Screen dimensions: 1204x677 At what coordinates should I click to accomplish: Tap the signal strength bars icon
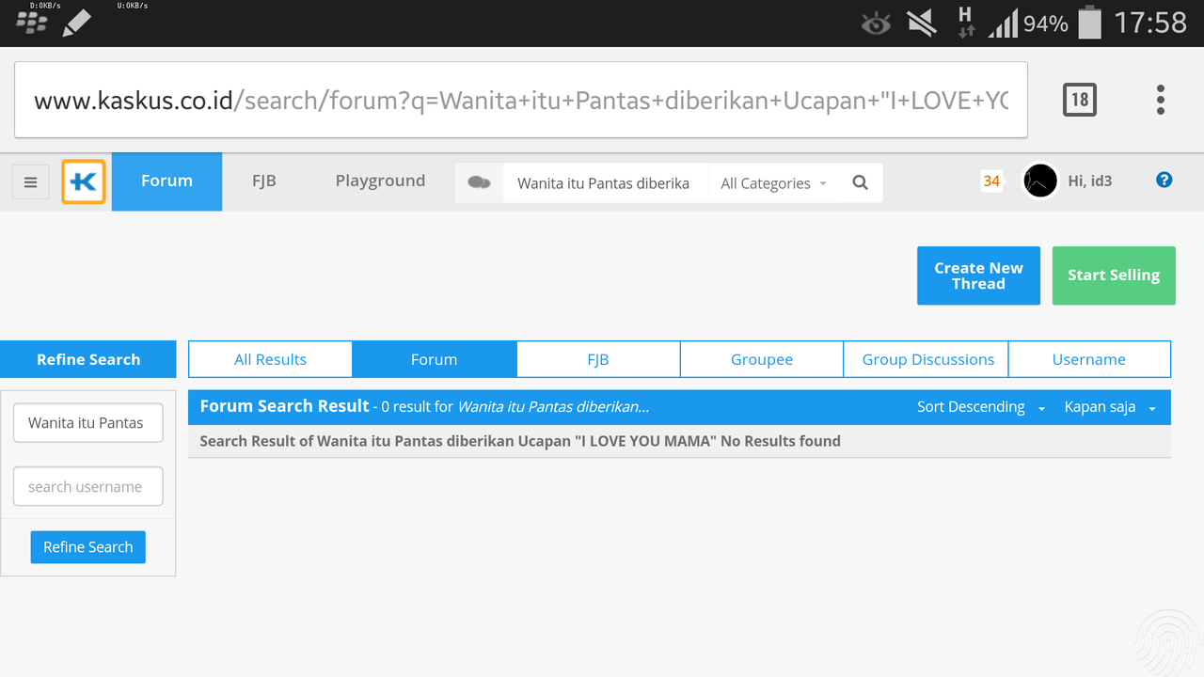[x=1003, y=24]
